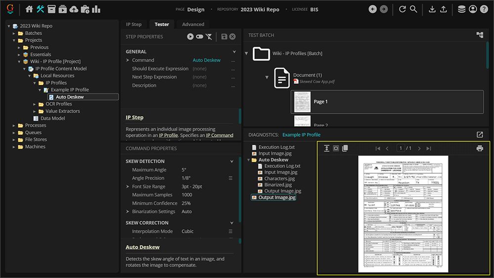Click the Example IP Profile diagnostics link
Viewport: 494px width, 278px height.
[301, 135]
